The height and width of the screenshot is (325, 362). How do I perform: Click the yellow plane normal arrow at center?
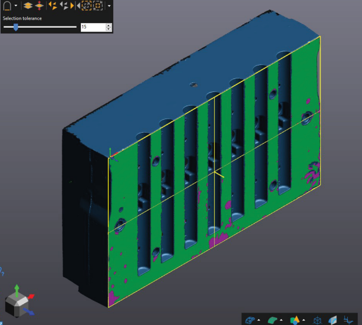(219, 175)
